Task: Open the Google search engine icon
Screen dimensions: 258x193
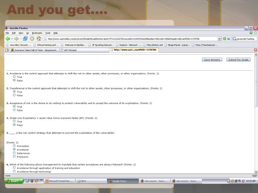Action: point(234,39)
